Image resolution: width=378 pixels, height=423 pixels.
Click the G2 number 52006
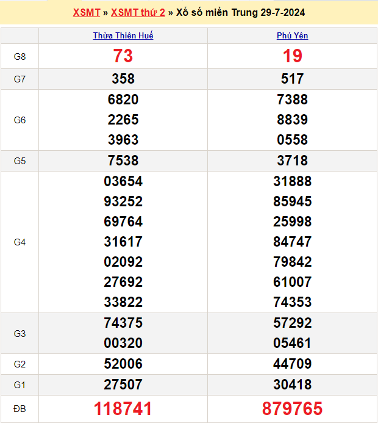coord(123,364)
